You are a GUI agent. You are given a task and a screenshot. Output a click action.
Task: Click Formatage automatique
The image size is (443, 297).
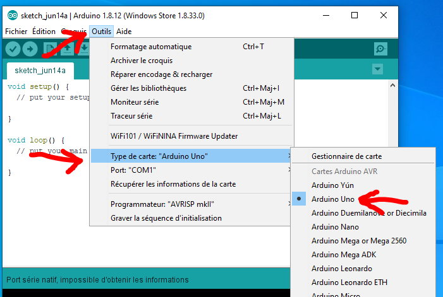(x=151, y=47)
